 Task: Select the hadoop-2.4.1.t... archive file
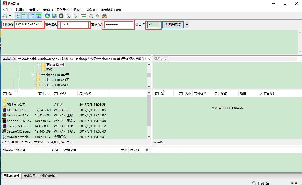click(74, 121)
